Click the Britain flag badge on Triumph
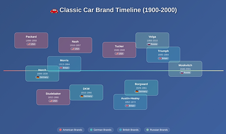The height and width of the screenshot is (134, 226). coord(163,58)
